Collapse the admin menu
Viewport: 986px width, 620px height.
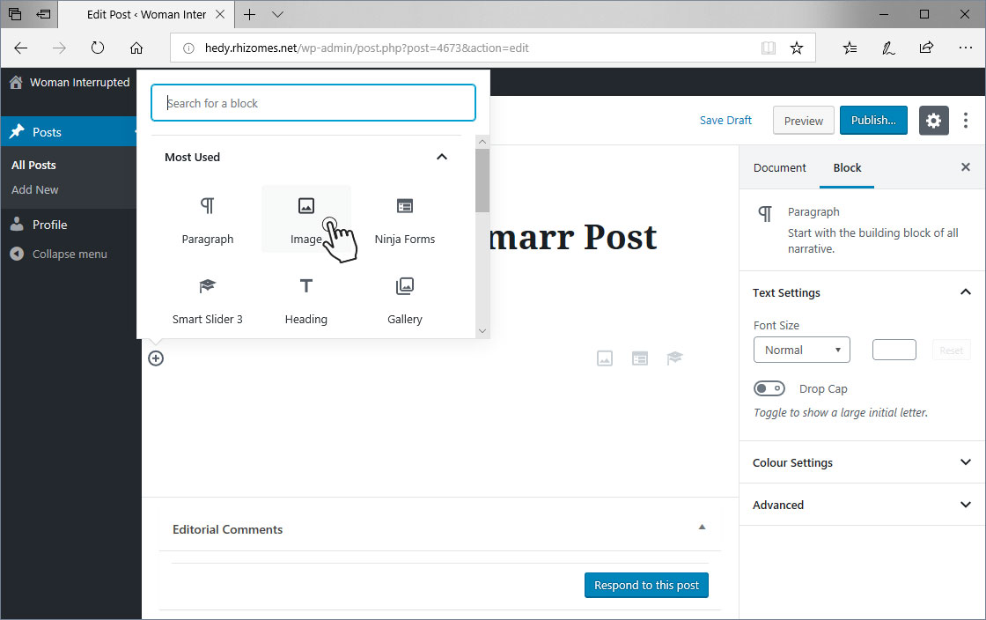coord(70,254)
